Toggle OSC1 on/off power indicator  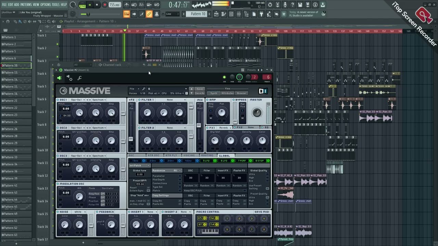58,100
